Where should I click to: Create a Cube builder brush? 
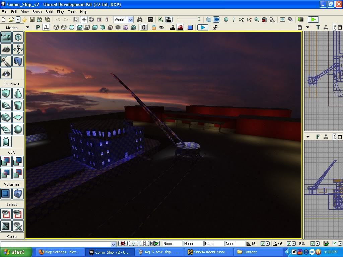(6, 94)
